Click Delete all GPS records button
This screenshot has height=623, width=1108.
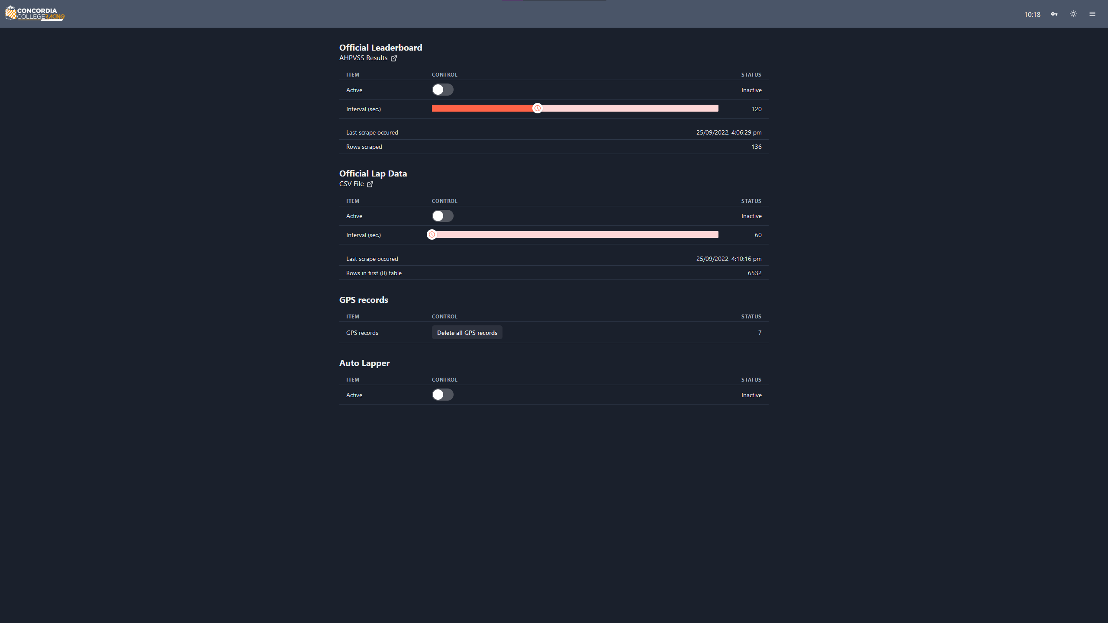click(x=467, y=332)
